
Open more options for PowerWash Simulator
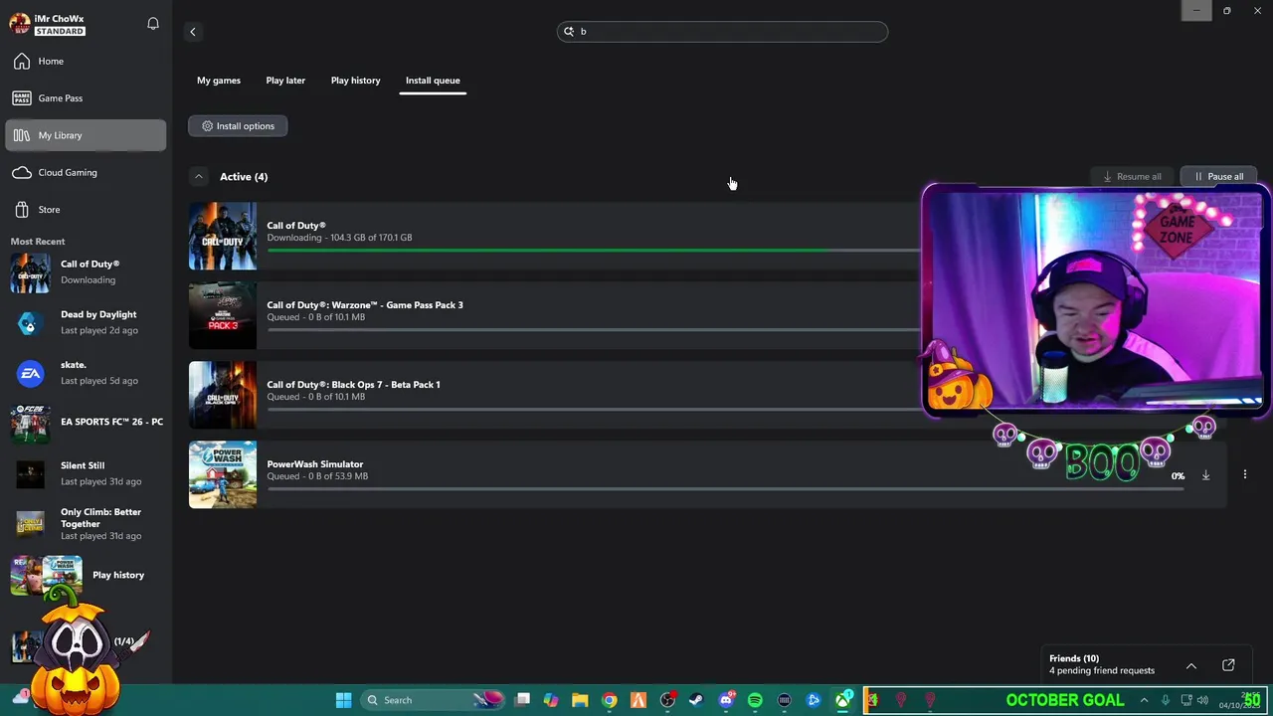coord(1244,475)
